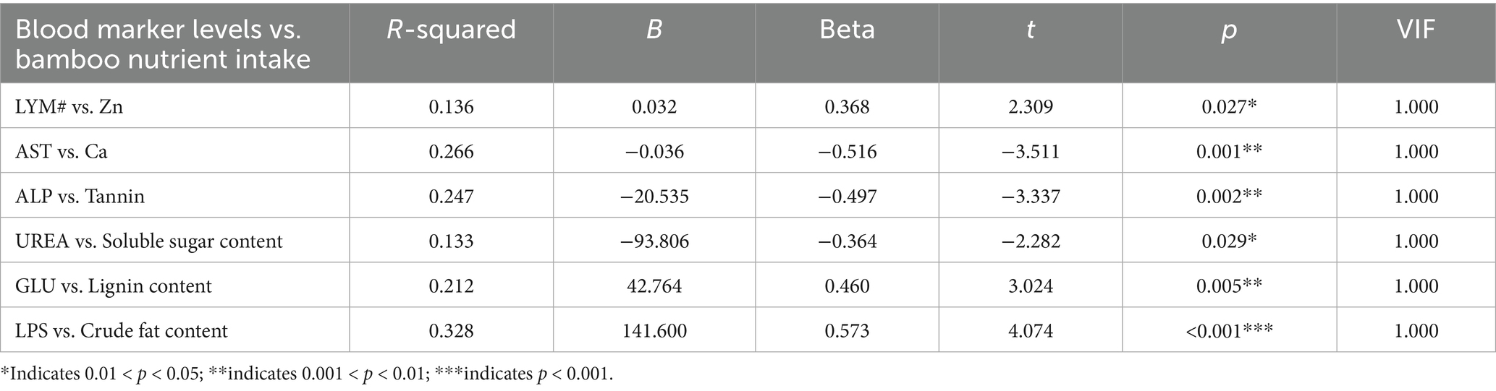Click the B value 141.600 cell
1496x391 pixels.
coord(654,331)
